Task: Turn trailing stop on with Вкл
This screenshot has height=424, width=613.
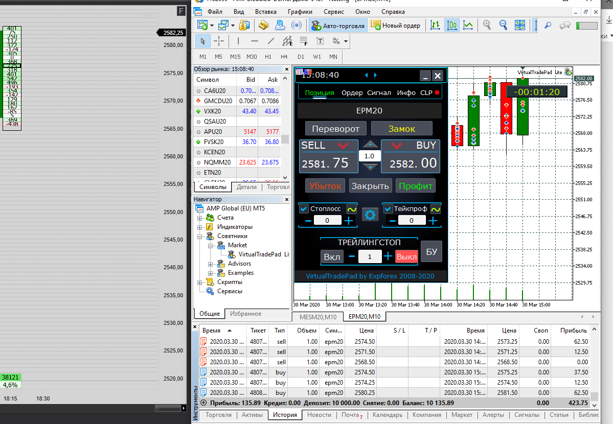Action: pyautogui.click(x=332, y=257)
